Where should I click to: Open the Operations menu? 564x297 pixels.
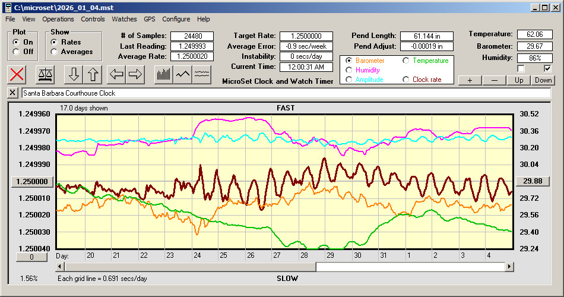pyautogui.click(x=58, y=19)
